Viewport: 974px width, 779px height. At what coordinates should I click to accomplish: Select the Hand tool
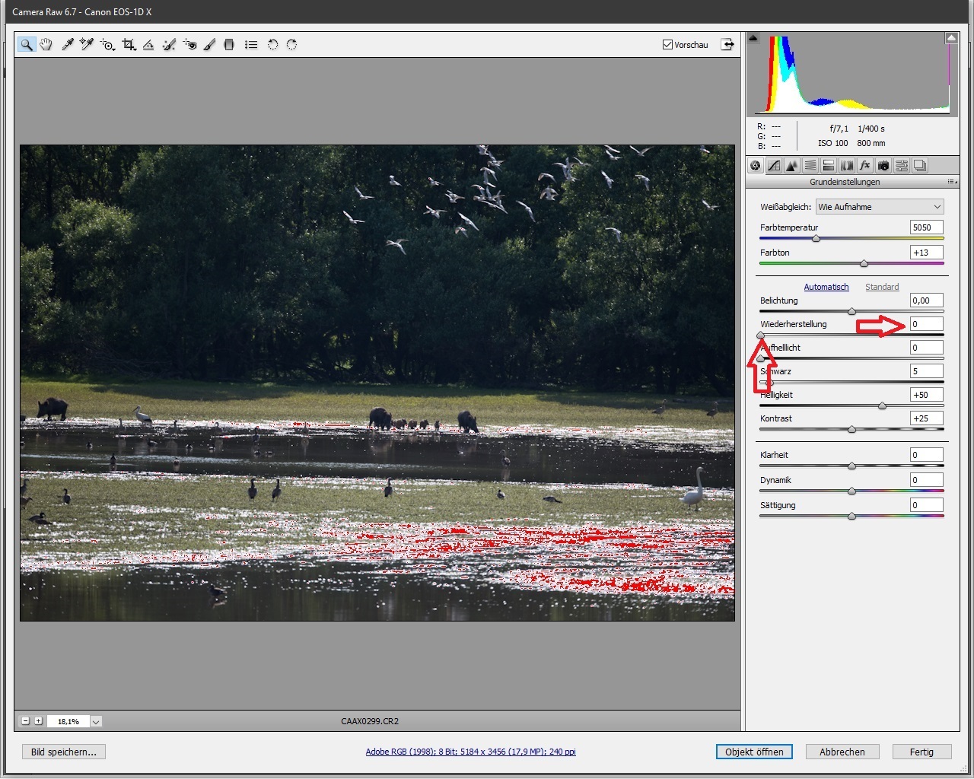(46, 45)
